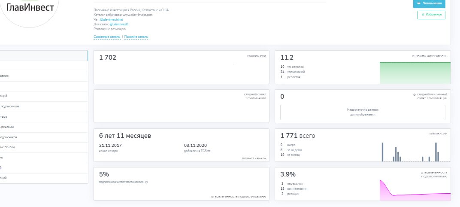Click the icon inside Читать канал button
This screenshot has height=207, width=460.
click(418, 3)
